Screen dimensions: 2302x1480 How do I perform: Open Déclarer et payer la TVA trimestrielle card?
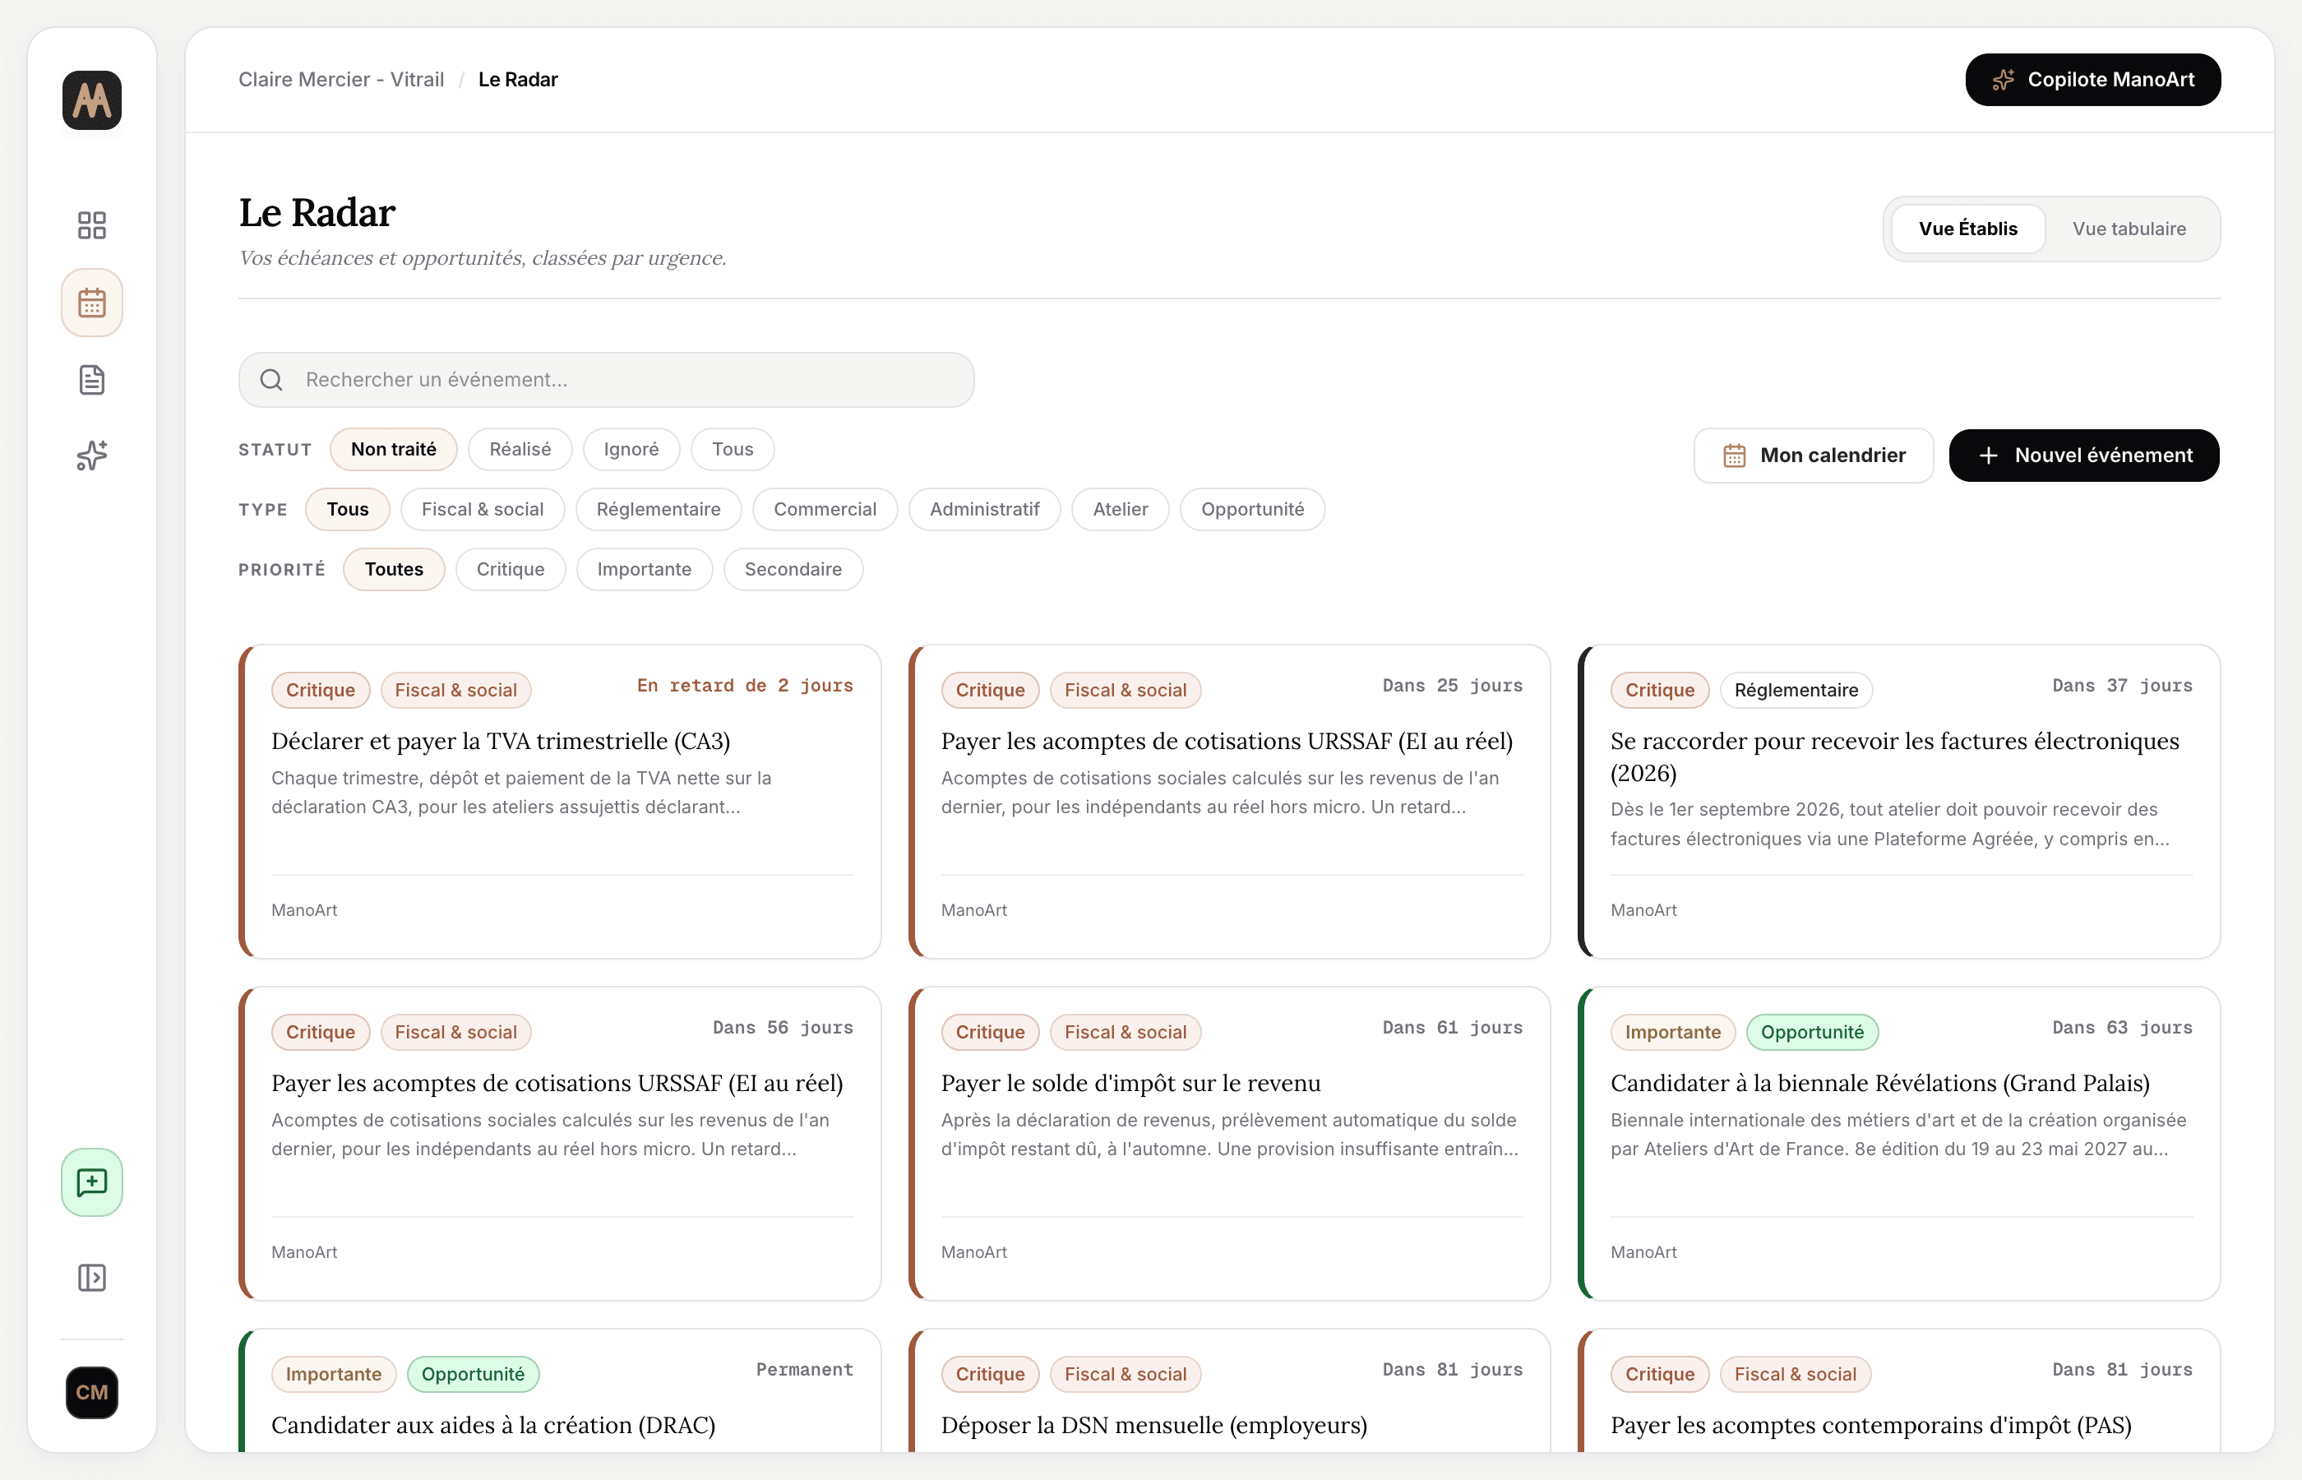click(560, 802)
